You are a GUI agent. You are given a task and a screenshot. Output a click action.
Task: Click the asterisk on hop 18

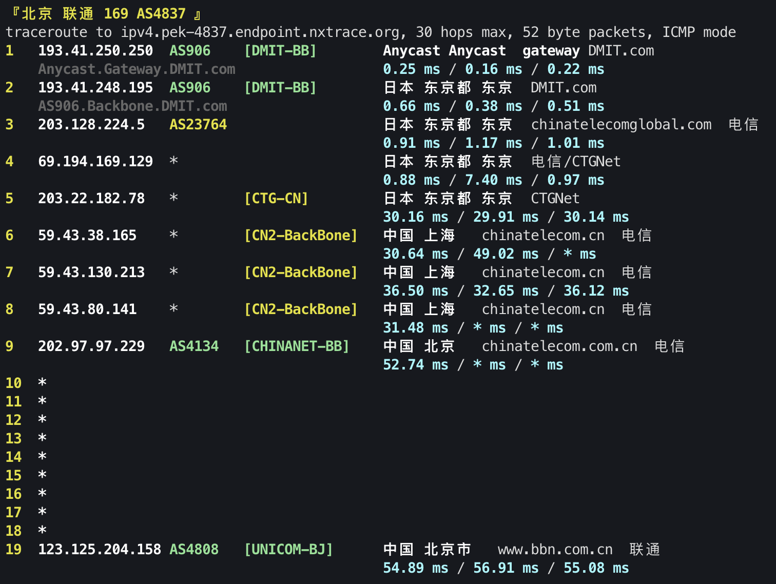tap(42, 530)
